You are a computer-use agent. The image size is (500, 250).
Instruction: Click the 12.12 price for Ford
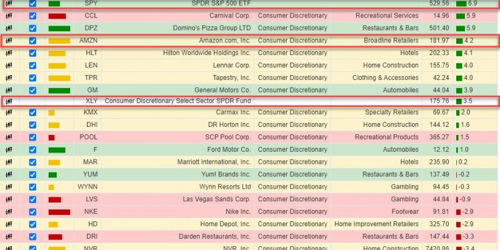click(441, 150)
